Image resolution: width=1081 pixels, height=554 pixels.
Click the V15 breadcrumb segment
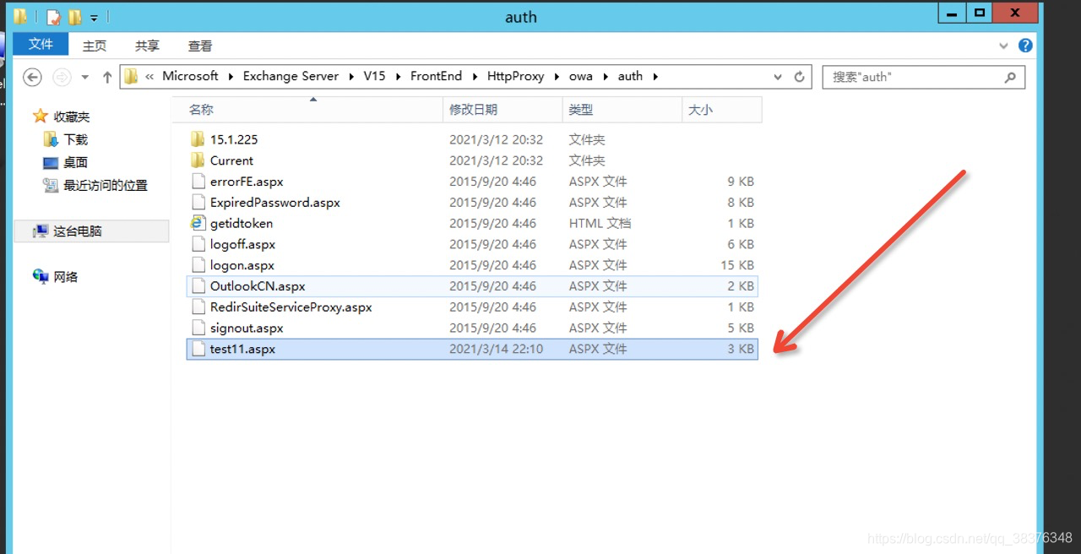pos(374,76)
